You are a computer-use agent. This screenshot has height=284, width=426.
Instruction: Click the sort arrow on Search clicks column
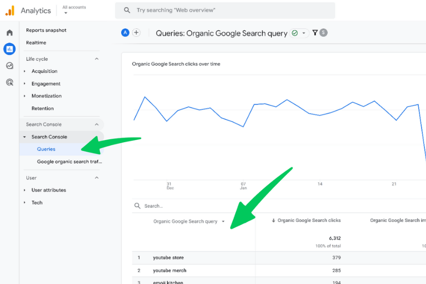coord(274,221)
